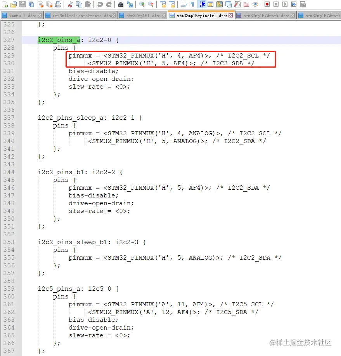Screen dimensions: 341x356
Task: Close the imx6ull.dtsi tab
Action: (40, 16)
